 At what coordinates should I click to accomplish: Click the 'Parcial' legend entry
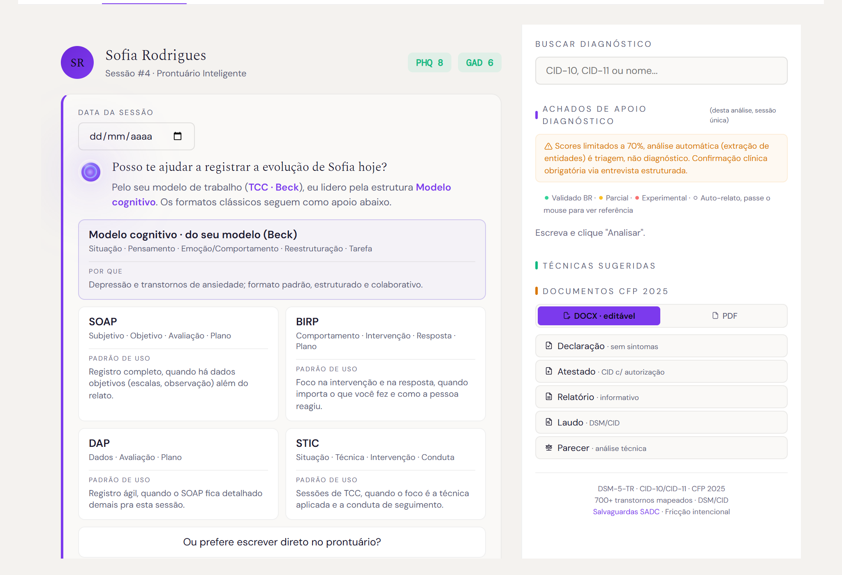click(614, 198)
